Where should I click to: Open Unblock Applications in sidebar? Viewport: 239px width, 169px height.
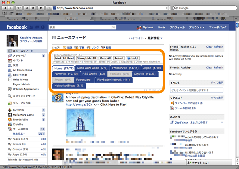pos(26,89)
